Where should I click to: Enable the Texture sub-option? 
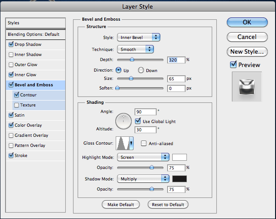[17, 105]
